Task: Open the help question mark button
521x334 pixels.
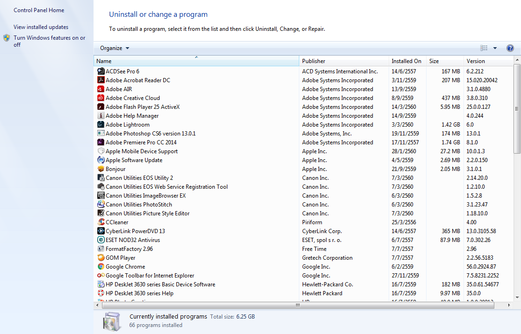Action: [x=510, y=48]
